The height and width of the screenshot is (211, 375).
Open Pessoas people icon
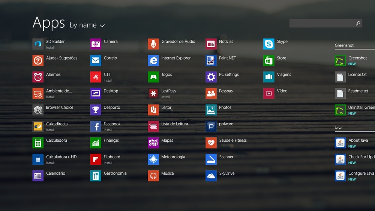pos(211,93)
